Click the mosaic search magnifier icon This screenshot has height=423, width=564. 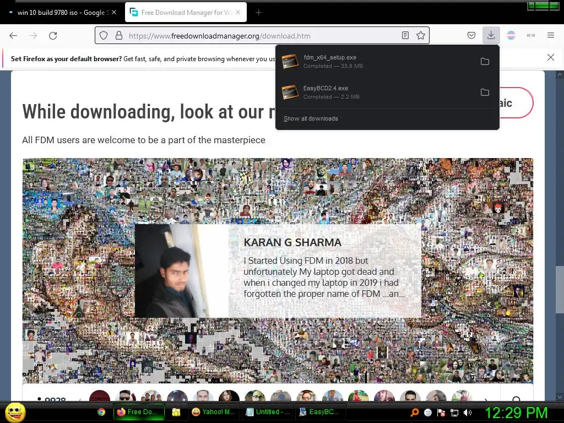click(517, 399)
